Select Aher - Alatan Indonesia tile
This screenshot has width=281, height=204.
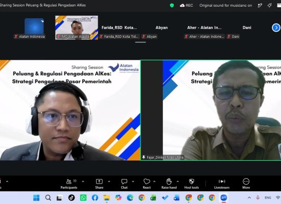(x=204, y=28)
